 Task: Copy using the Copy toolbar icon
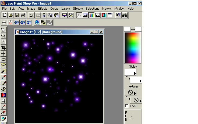pos(50,15)
